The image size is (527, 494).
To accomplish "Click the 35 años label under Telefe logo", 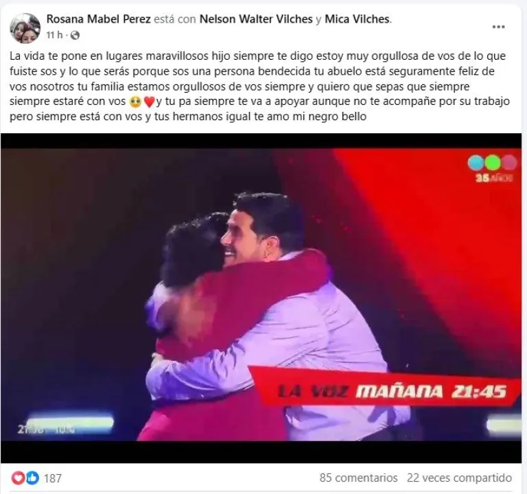I will tap(494, 178).
